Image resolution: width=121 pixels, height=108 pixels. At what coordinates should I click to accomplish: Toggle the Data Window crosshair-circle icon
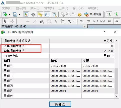pos(33,14)
